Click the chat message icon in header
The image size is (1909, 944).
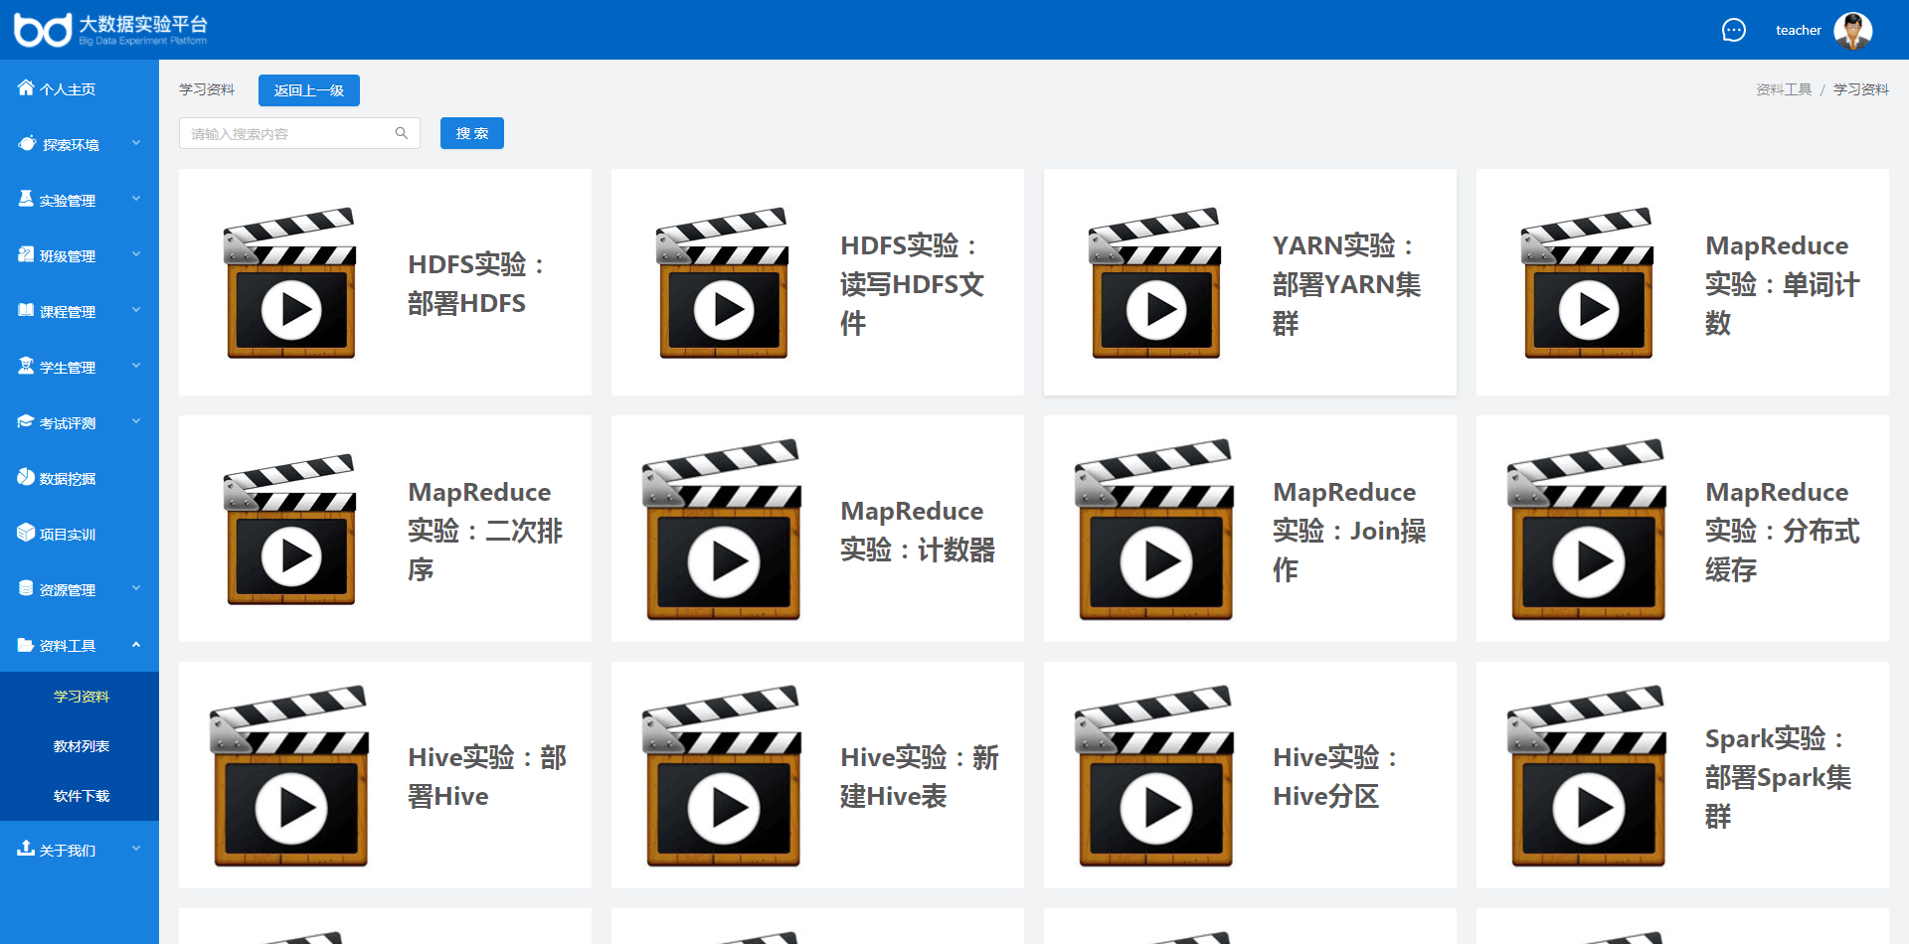pyautogui.click(x=1733, y=30)
